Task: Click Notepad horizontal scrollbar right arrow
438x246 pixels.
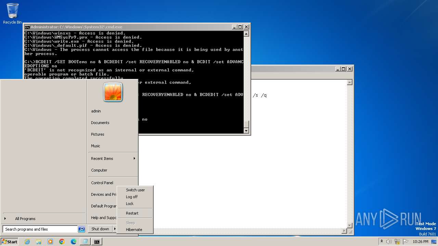Action: pos(344,231)
